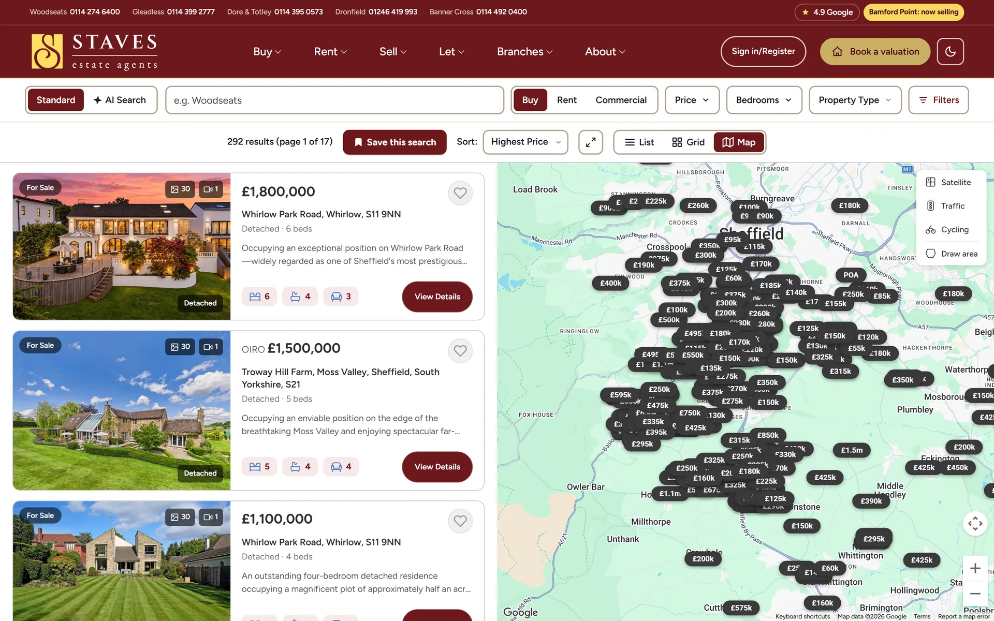Click the £595k map price marker
The width and height of the screenshot is (994, 621).
coord(620,395)
